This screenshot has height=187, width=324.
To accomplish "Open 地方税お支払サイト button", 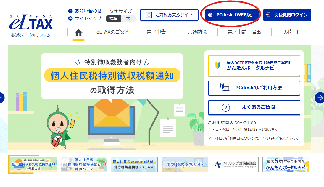I will 169,15.
